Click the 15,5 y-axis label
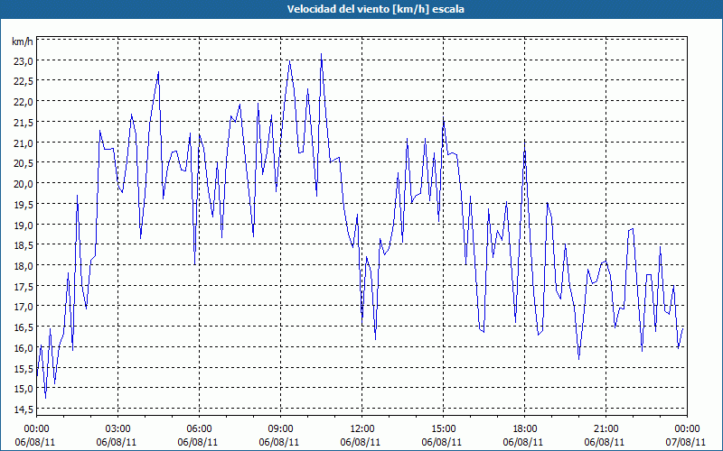 (24, 368)
